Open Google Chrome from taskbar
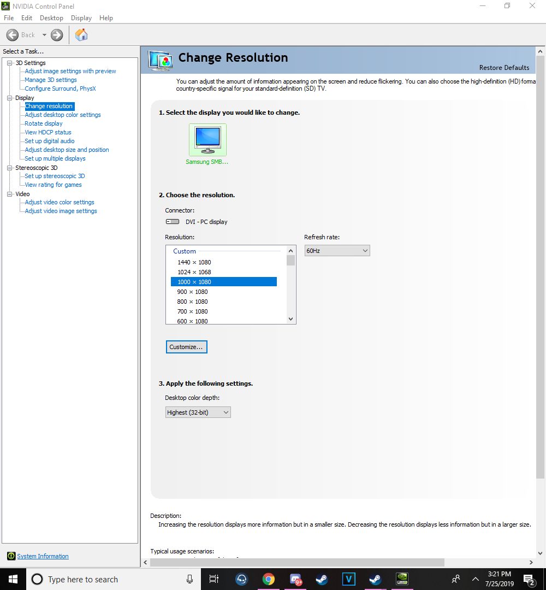 point(269,579)
